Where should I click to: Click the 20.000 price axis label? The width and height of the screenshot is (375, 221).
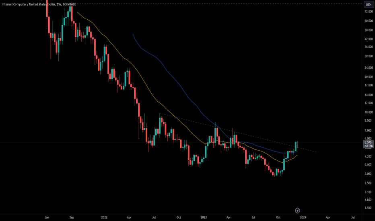[x=369, y=77]
